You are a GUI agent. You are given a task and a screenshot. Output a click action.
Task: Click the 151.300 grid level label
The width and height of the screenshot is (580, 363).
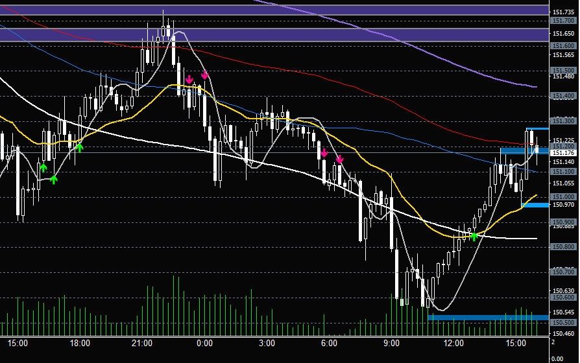563,121
